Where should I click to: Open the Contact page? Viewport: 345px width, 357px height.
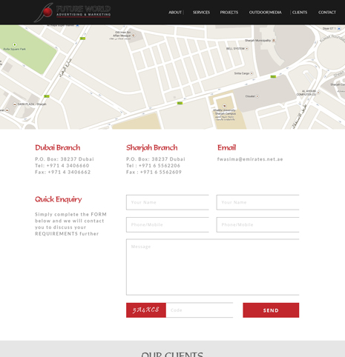[x=327, y=13]
